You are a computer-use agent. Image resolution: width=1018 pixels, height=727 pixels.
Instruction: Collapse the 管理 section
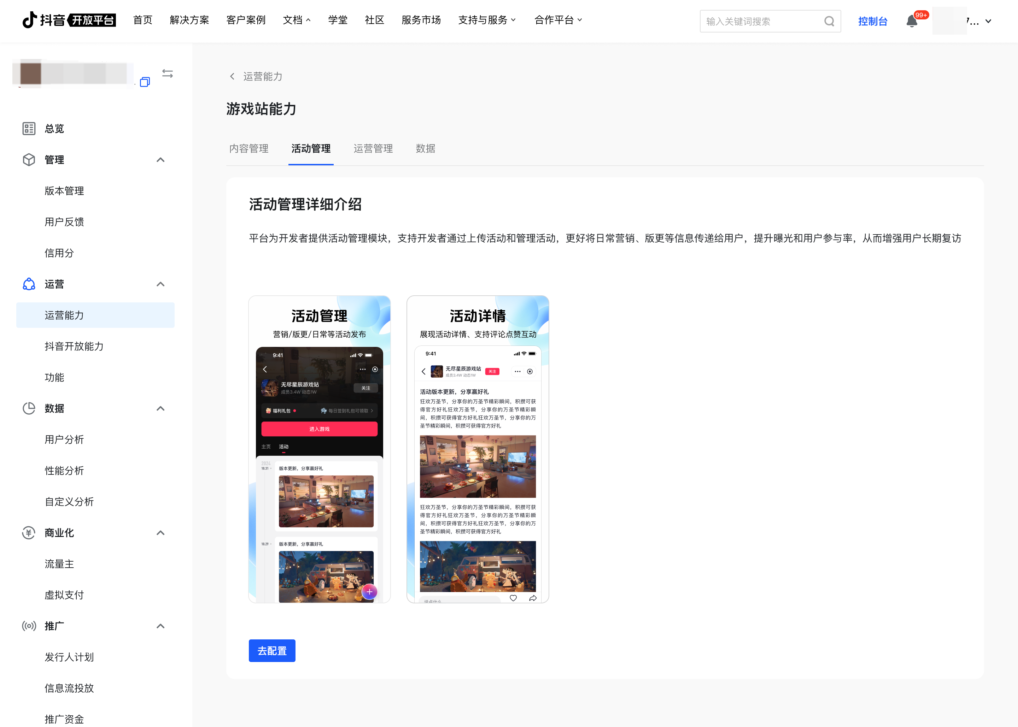(x=160, y=160)
